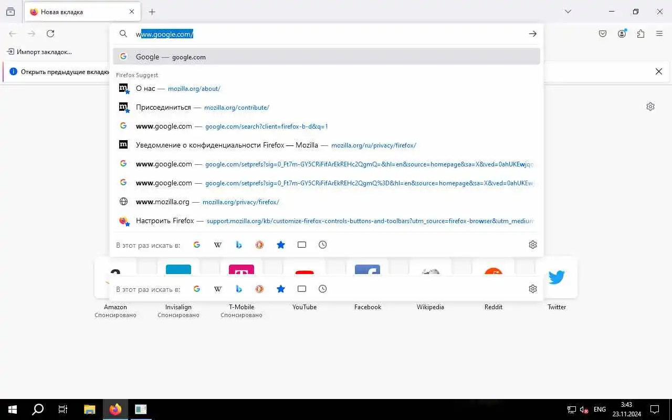Screen dimensions: 672x420
Task: Open the Invisalign sponsored shortcut
Action: 178,288
